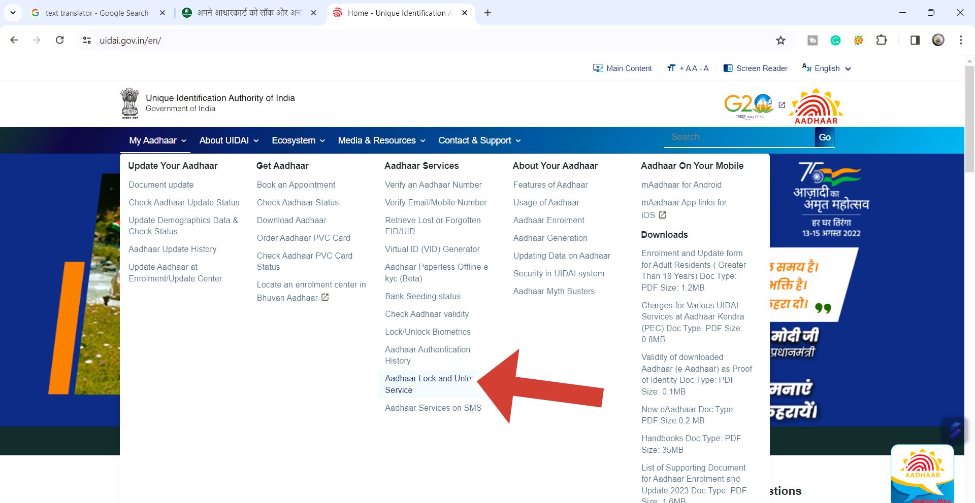Open the browser extensions puzzle icon
This screenshot has height=503, width=975.
click(882, 40)
